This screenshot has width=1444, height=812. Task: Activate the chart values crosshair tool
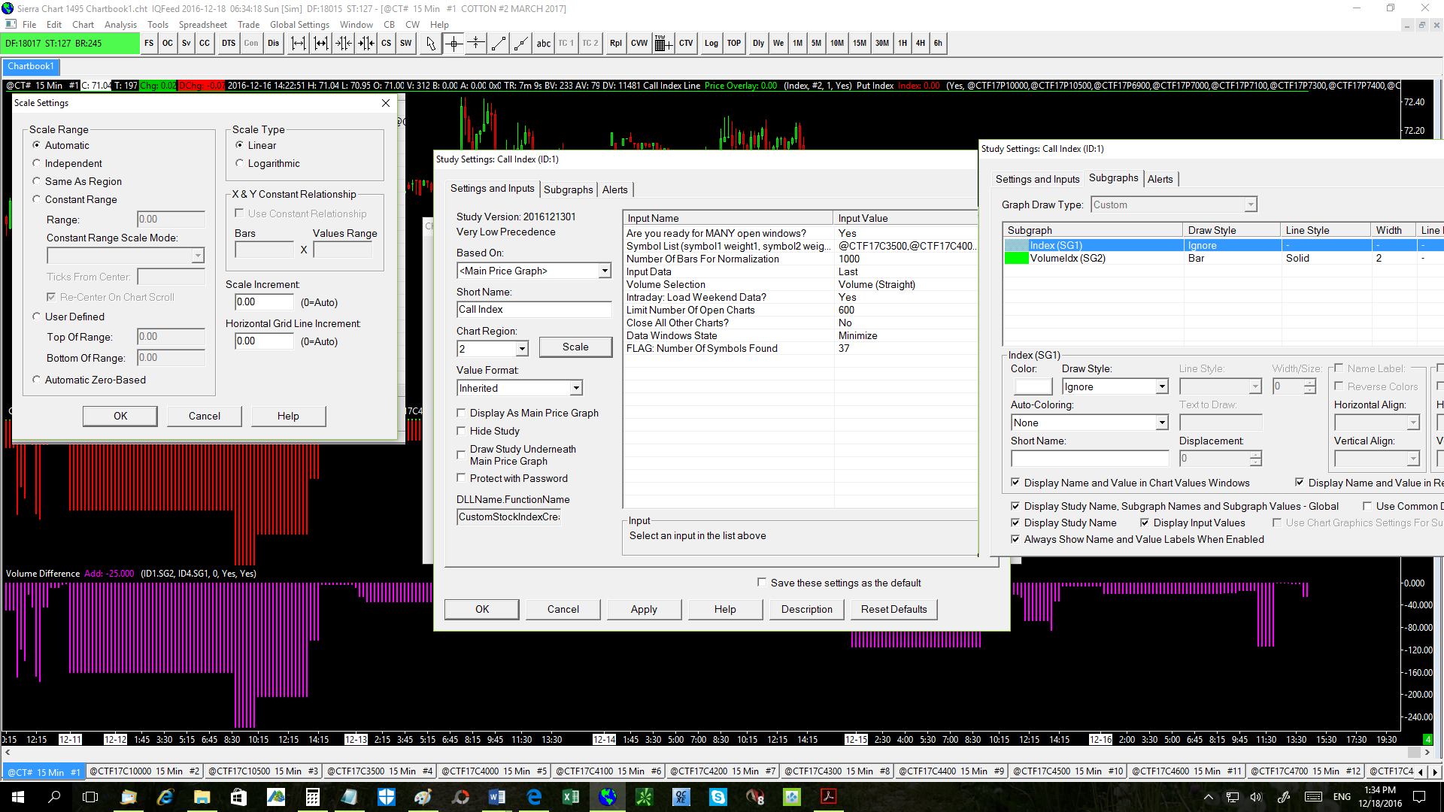[x=454, y=44]
